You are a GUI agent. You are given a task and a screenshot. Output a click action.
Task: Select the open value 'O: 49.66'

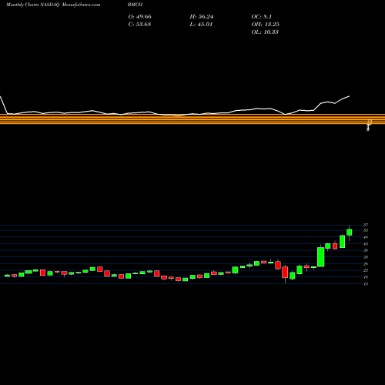pos(139,17)
